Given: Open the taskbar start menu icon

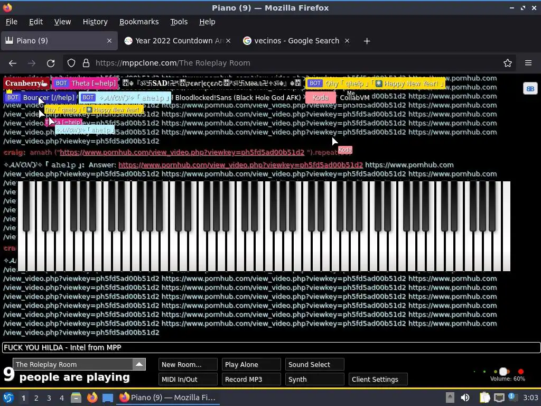Looking at the screenshot, I should (8, 398).
